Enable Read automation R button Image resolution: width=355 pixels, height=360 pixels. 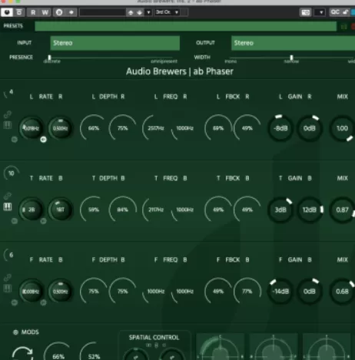[33, 12]
